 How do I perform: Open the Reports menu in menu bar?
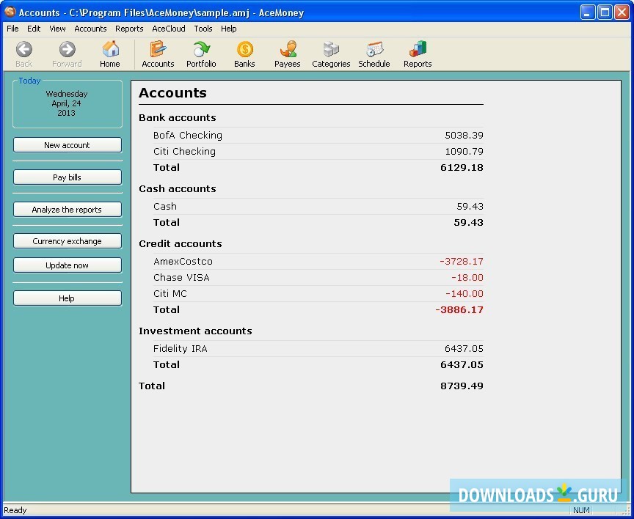(129, 29)
